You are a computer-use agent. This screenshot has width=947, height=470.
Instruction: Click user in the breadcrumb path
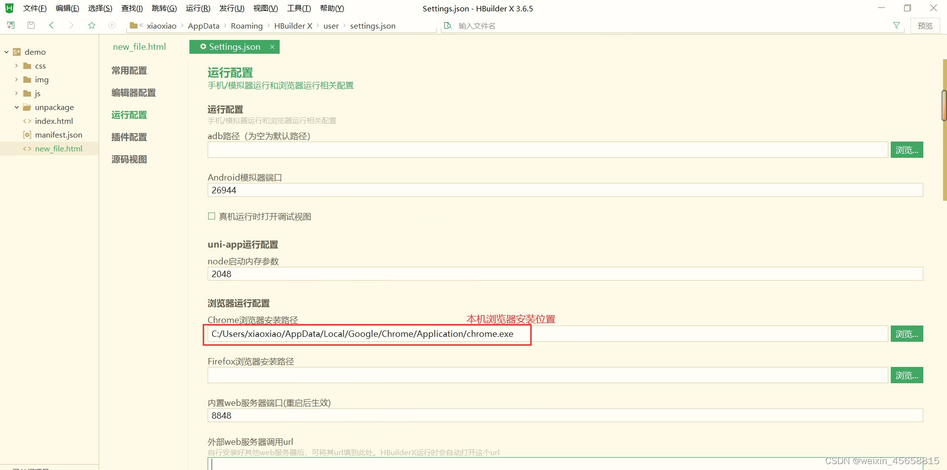331,26
